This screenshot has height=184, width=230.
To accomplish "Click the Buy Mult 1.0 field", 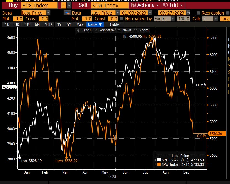I will [18, 19].
